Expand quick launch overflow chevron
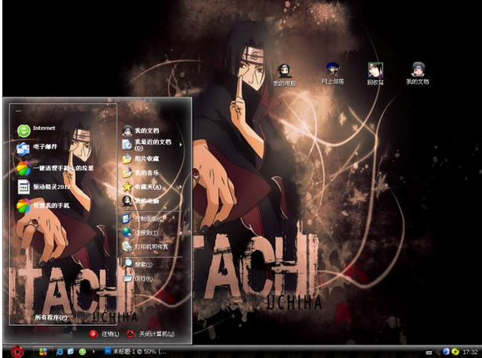The height and width of the screenshot is (358, 482). (x=93, y=352)
